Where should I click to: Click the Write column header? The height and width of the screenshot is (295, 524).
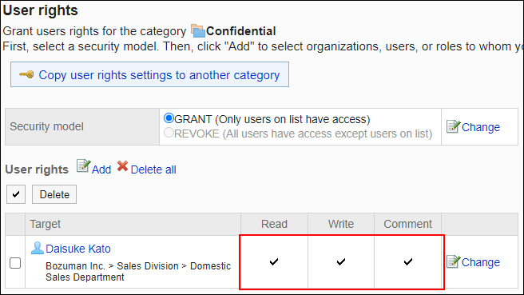click(341, 224)
